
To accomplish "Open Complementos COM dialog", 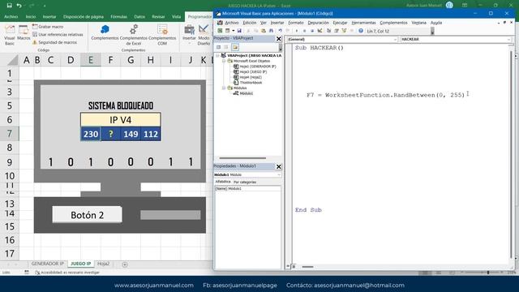I will pyautogui.click(x=162, y=34).
